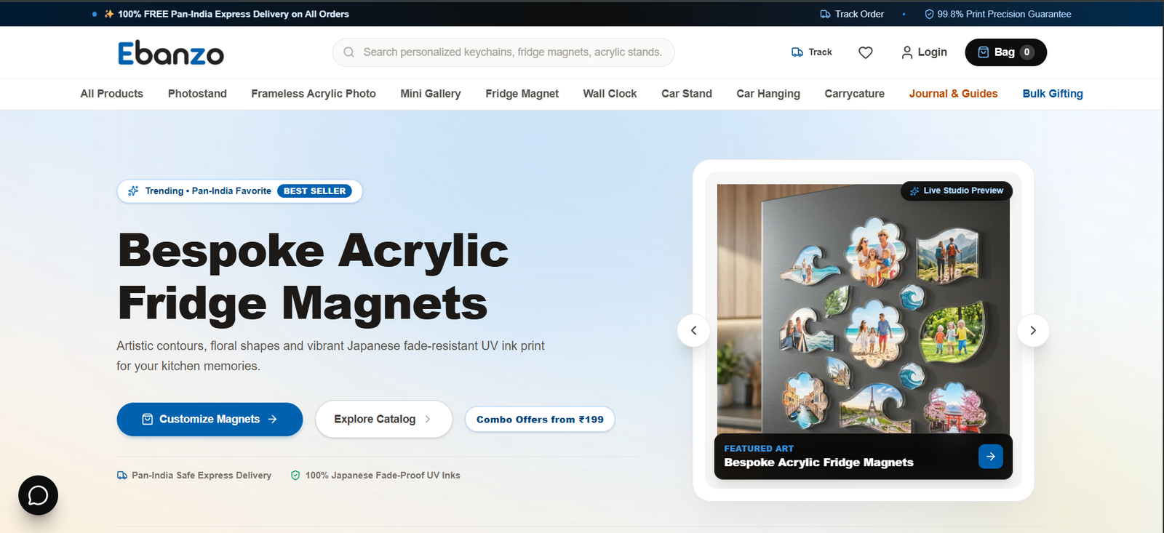The height and width of the screenshot is (533, 1164).
Task: Click the sparkle icon in announcement bar
Action: click(109, 14)
